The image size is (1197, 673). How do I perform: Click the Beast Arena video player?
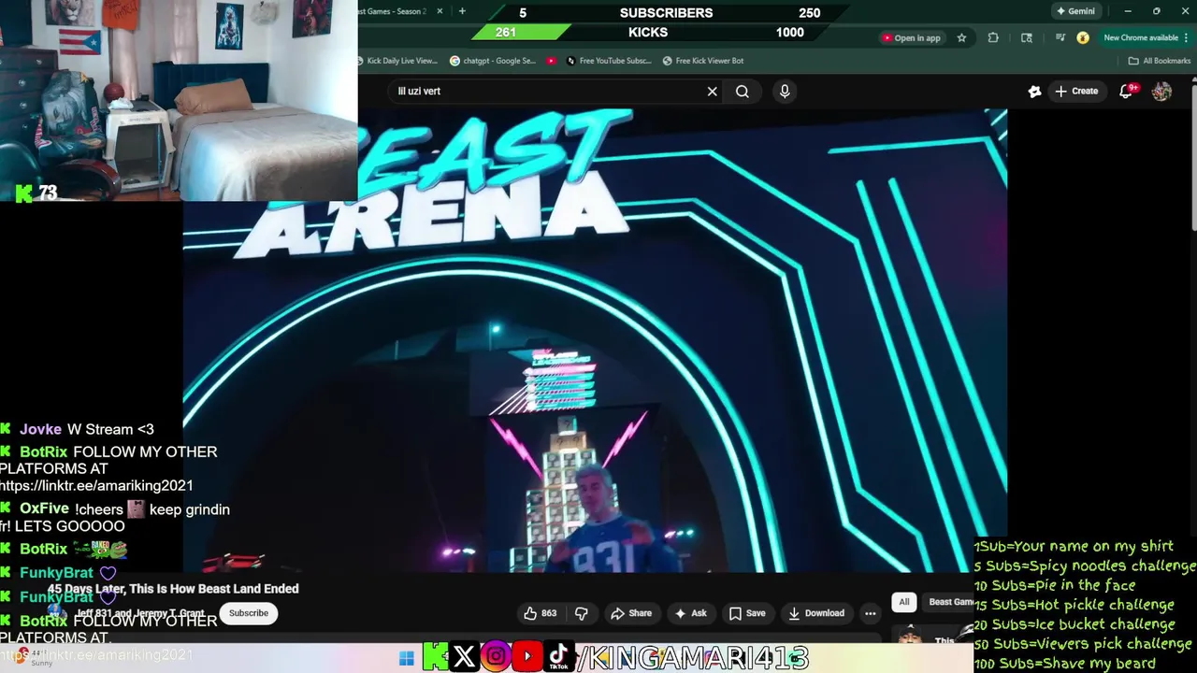coord(595,341)
